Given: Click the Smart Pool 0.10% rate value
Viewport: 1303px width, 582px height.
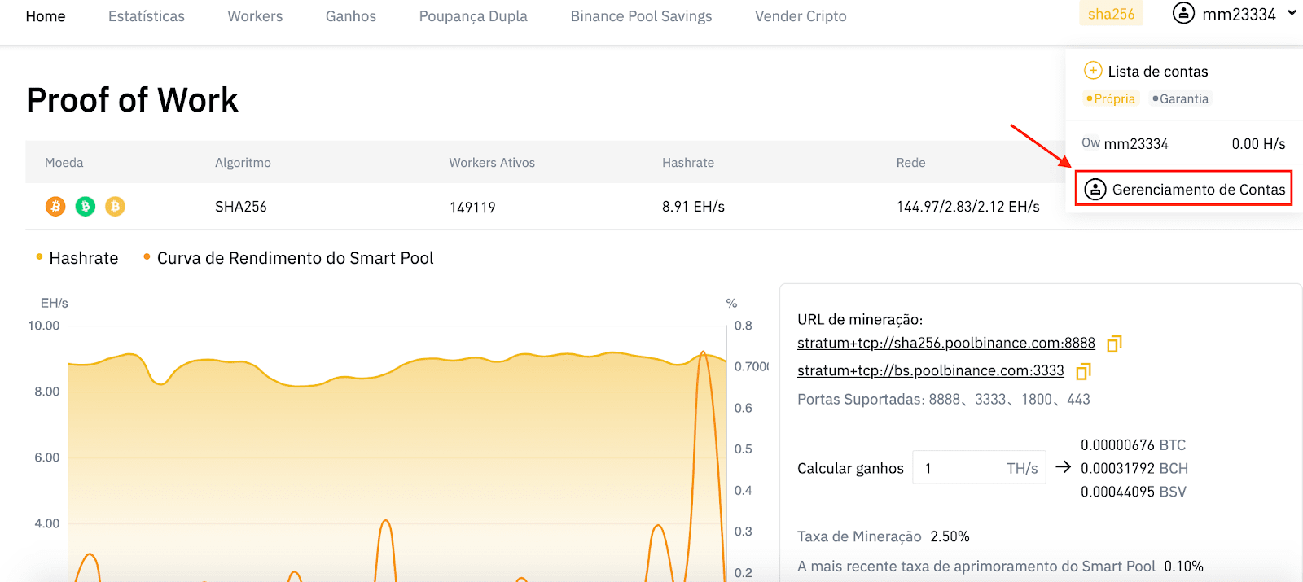Looking at the screenshot, I should 1183,567.
